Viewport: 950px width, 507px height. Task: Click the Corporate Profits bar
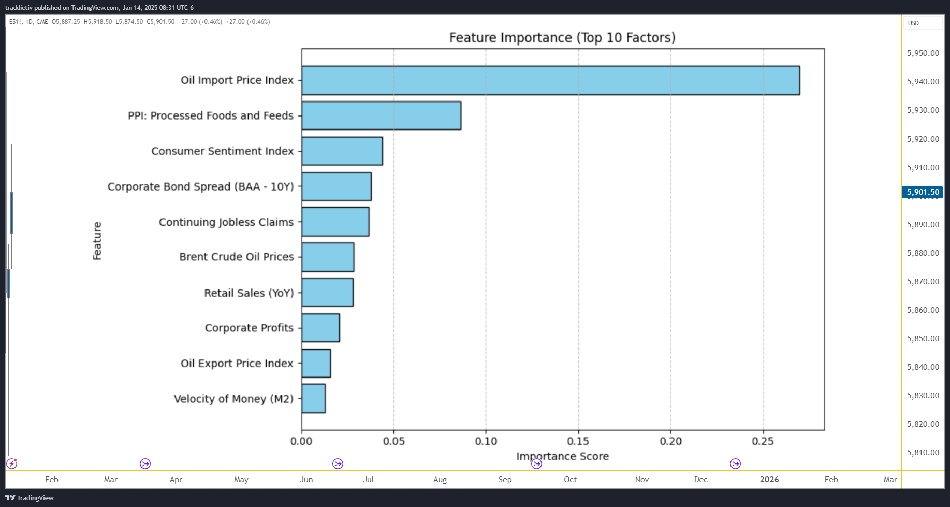(321, 328)
